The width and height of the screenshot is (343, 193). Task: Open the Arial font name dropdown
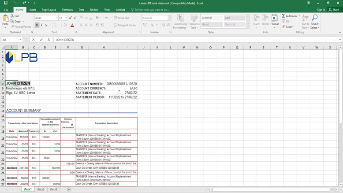point(57,18)
